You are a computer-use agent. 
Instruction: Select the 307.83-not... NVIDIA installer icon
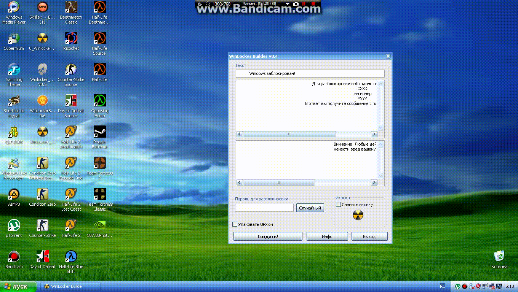99,229
